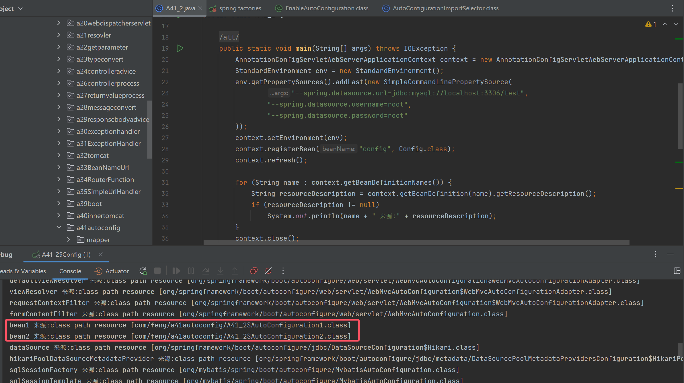The height and width of the screenshot is (383, 684).
Task: Click the context.refresh() call on line 29
Action: 271,160
